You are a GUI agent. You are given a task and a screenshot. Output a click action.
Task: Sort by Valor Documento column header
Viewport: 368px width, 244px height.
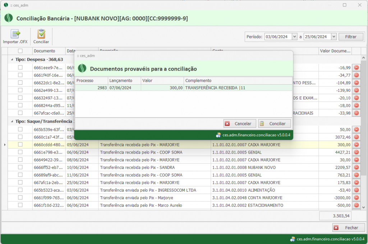(335, 51)
